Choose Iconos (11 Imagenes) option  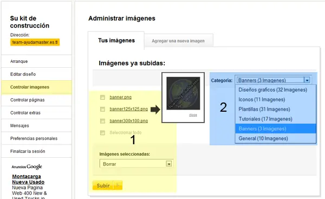click(x=276, y=100)
